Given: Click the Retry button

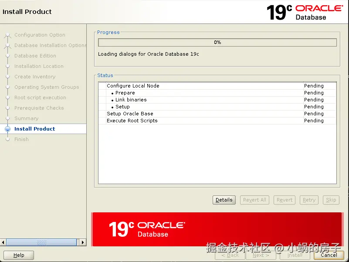Looking at the screenshot, I should pyautogui.click(x=309, y=200).
